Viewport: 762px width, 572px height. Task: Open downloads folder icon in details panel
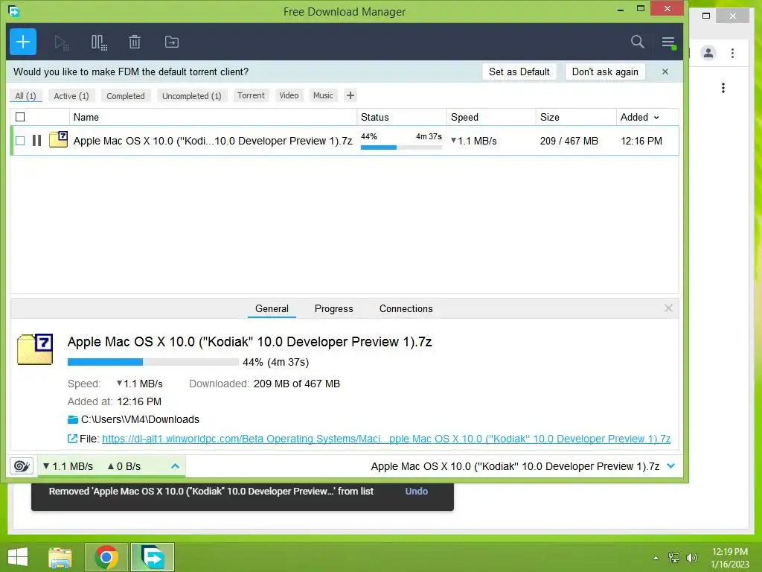click(73, 420)
